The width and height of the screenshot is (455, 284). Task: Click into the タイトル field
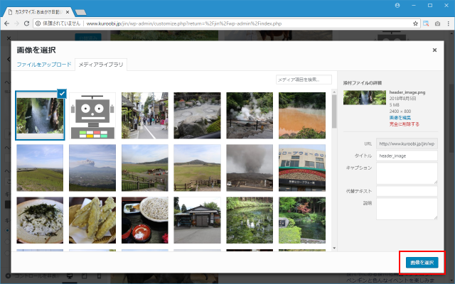(x=407, y=155)
